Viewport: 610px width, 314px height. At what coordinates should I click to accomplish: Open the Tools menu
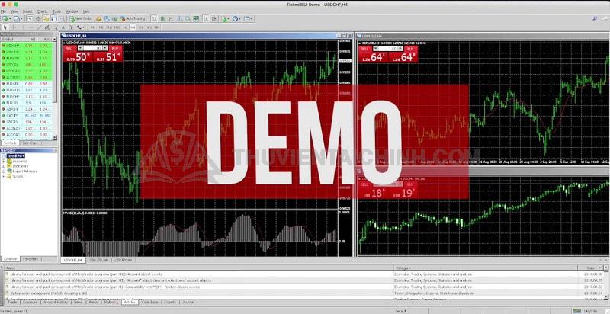pyautogui.click(x=56, y=11)
